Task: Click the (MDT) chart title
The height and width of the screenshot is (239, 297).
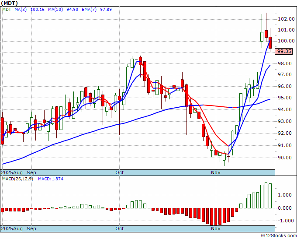Action: click(x=10, y=3)
